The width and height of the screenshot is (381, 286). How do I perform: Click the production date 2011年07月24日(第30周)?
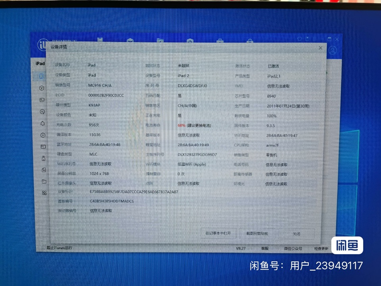(288, 106)
